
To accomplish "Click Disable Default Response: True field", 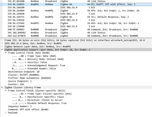I will tap(39, 103).
